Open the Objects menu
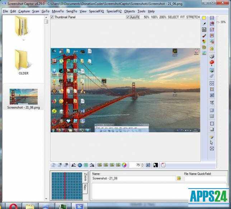 pyautogui.click(x=129, y=11)
